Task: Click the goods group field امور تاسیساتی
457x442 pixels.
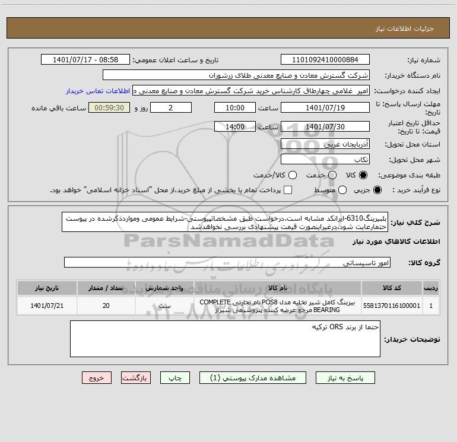Action: click(227, 262)
